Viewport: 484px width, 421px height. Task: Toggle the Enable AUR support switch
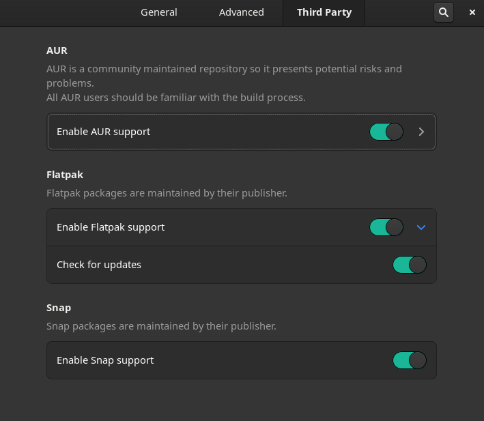(x=386, y=132)
